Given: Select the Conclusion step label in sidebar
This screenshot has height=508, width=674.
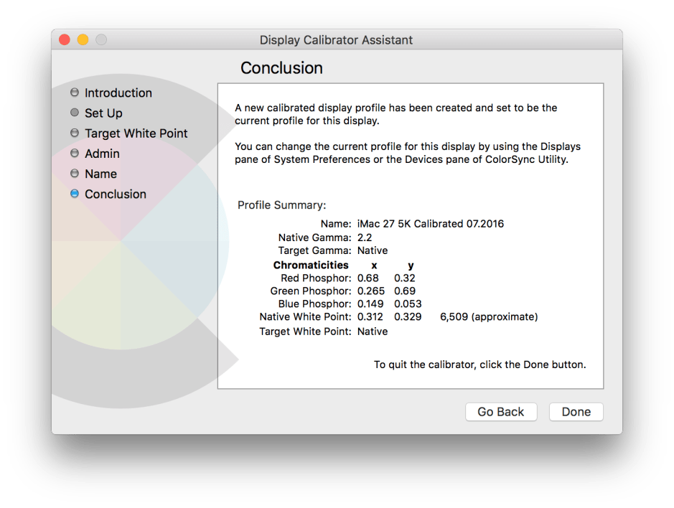Looking at the screenshot, I should point(115,194).
